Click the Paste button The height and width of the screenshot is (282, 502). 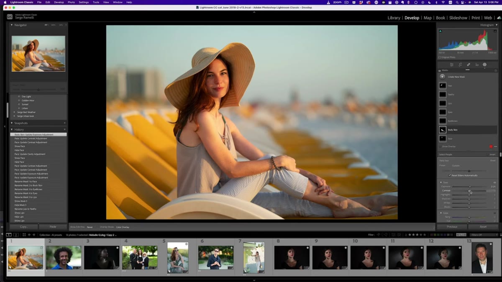53,227
